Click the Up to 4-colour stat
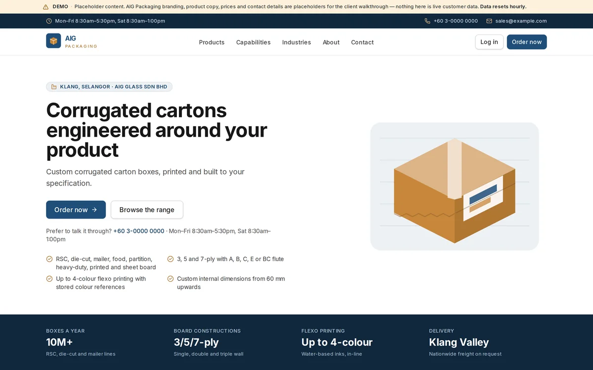 tap(337, 342)
